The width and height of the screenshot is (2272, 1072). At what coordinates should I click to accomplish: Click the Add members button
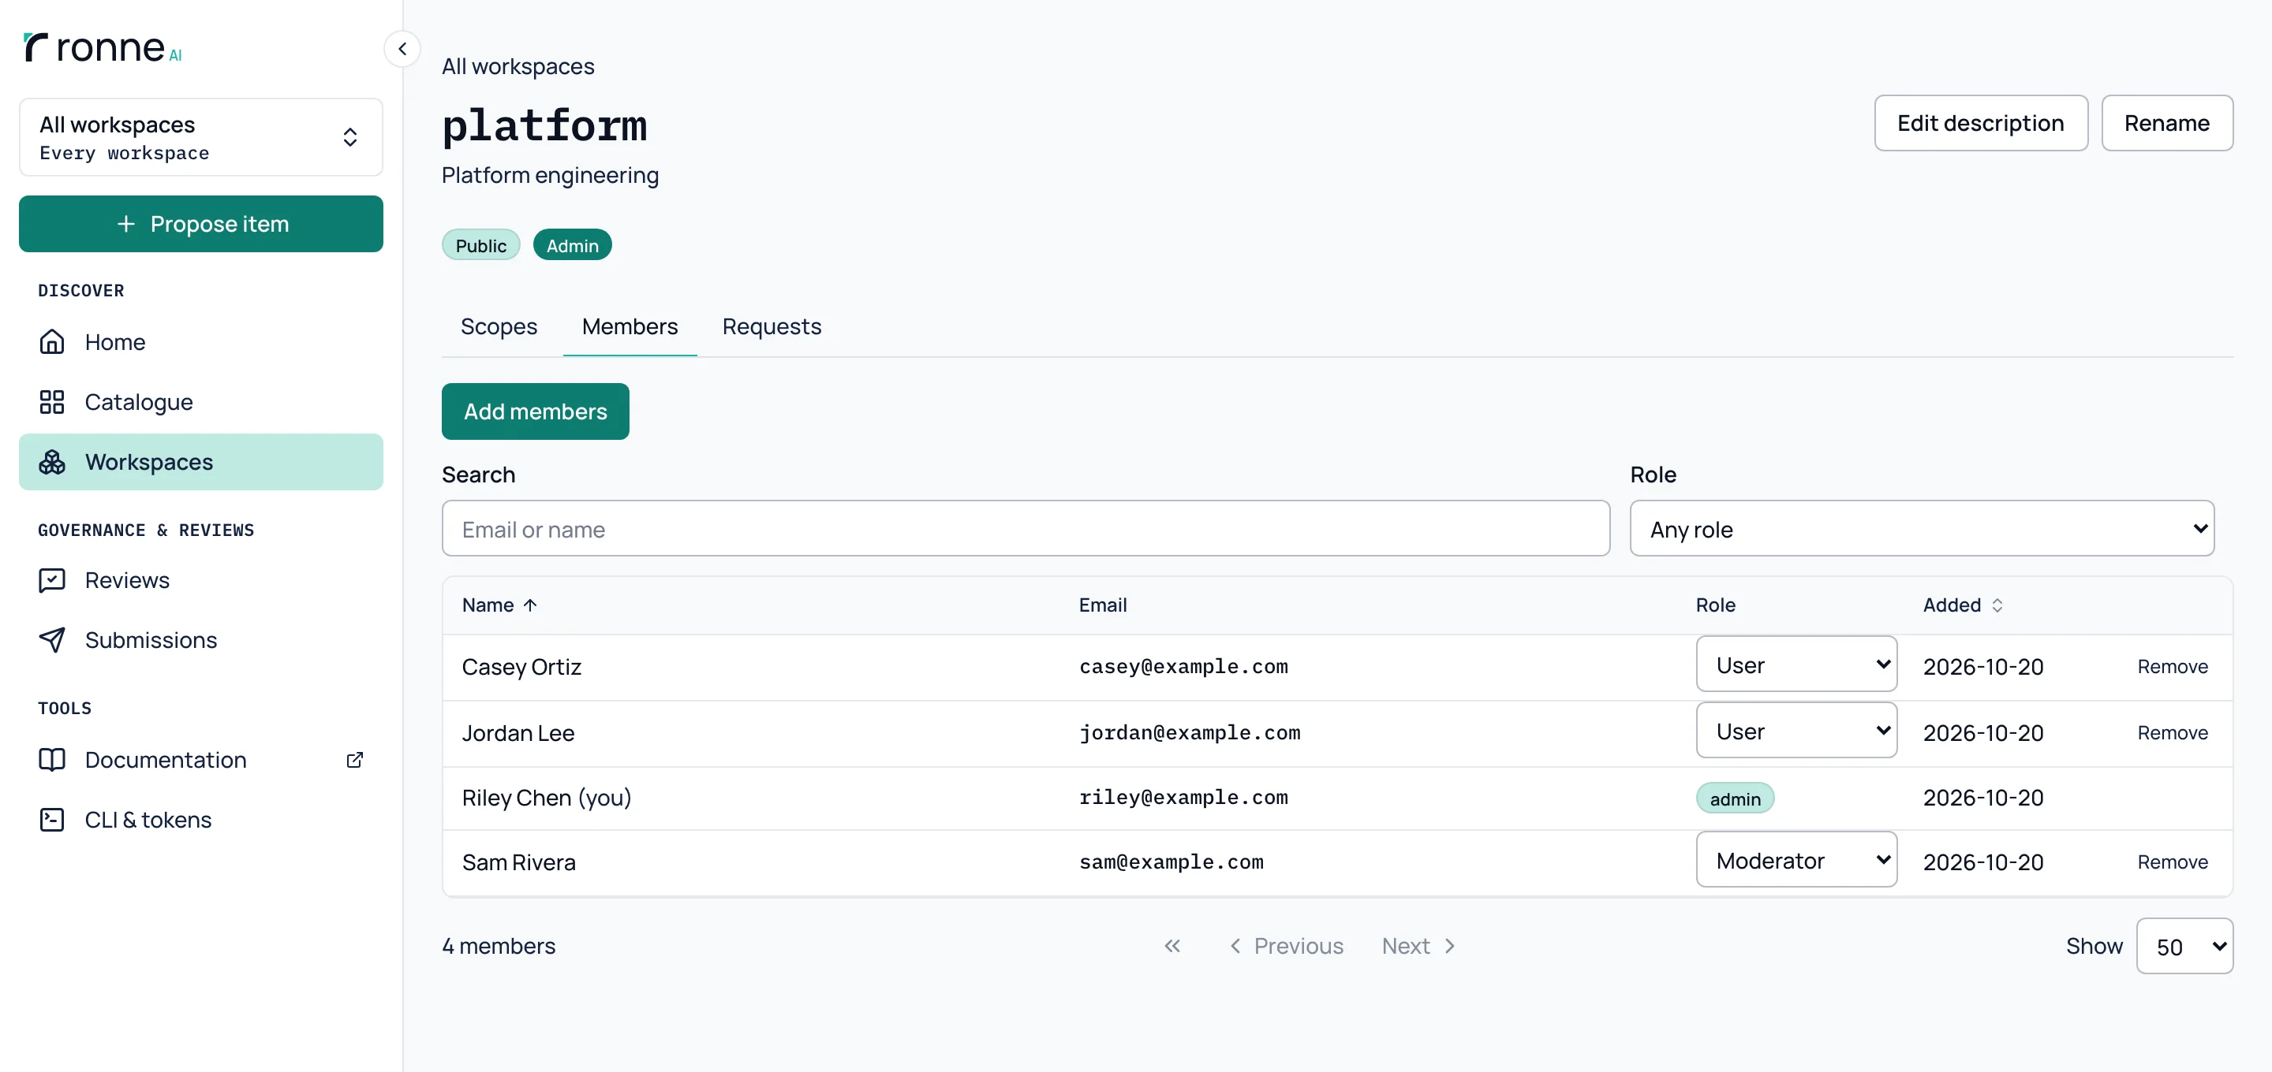click(536, 411)
